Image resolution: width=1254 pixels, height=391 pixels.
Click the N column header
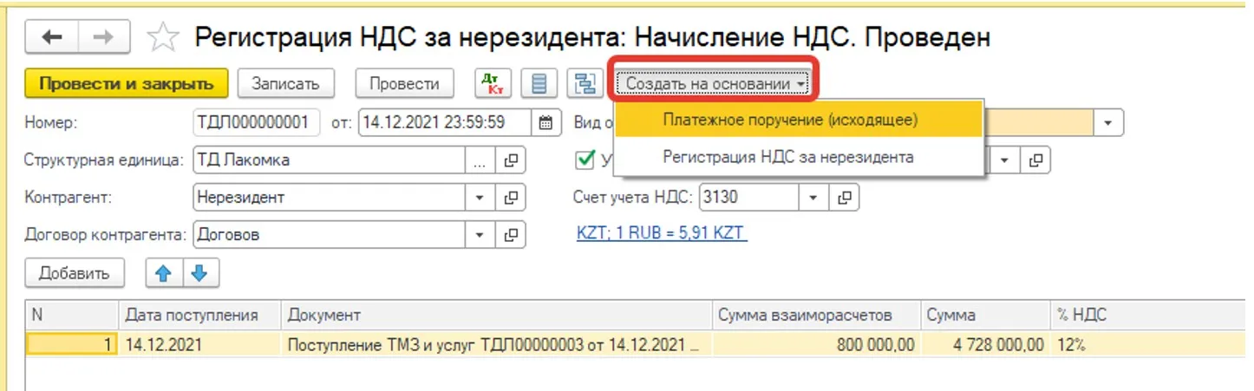click(72, 316)
